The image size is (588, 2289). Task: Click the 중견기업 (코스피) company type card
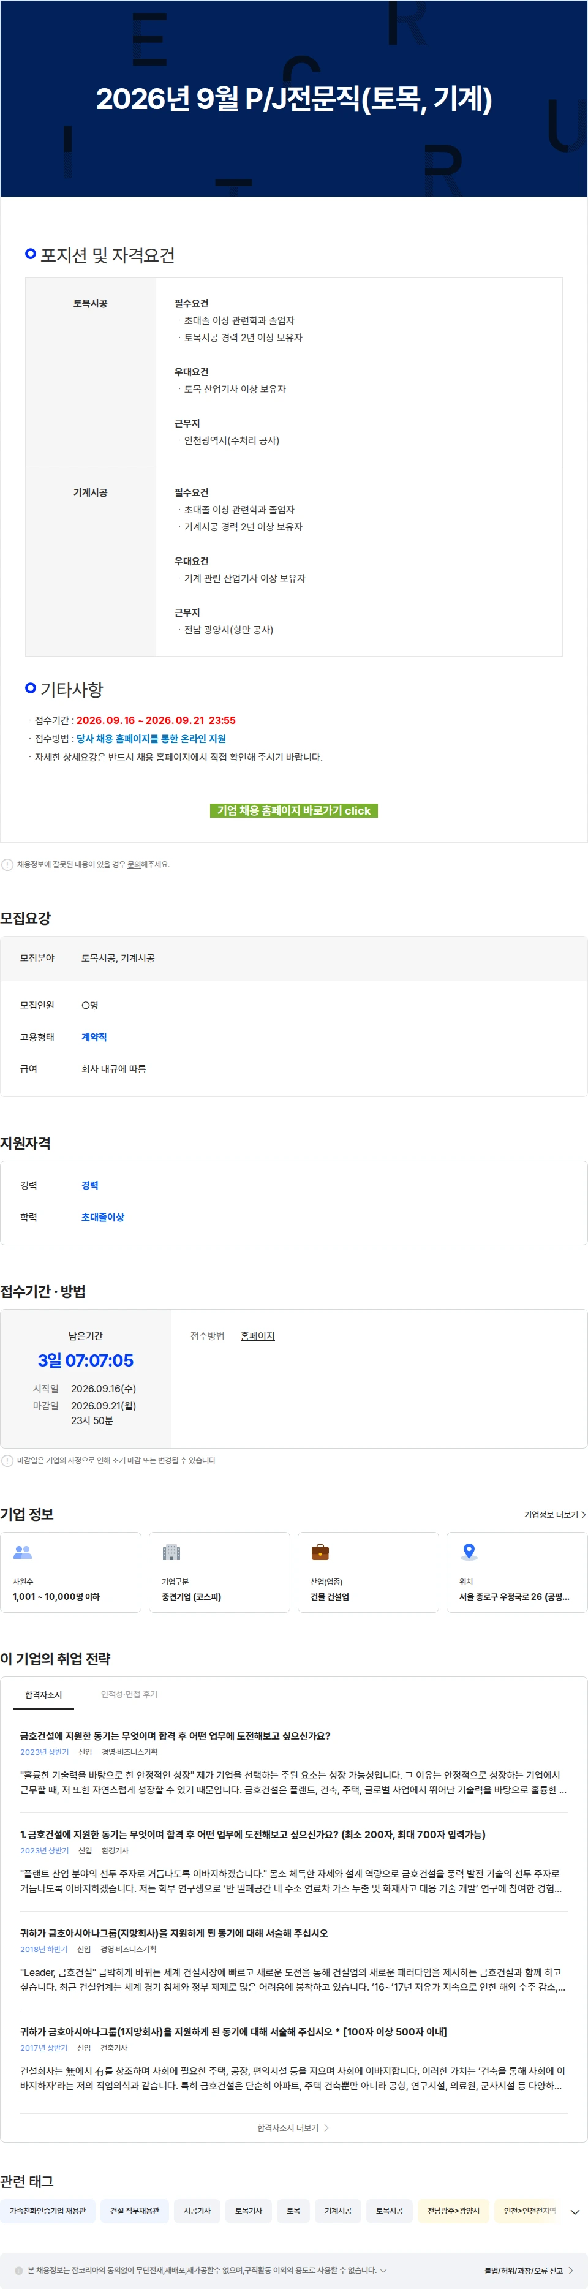219,1572
